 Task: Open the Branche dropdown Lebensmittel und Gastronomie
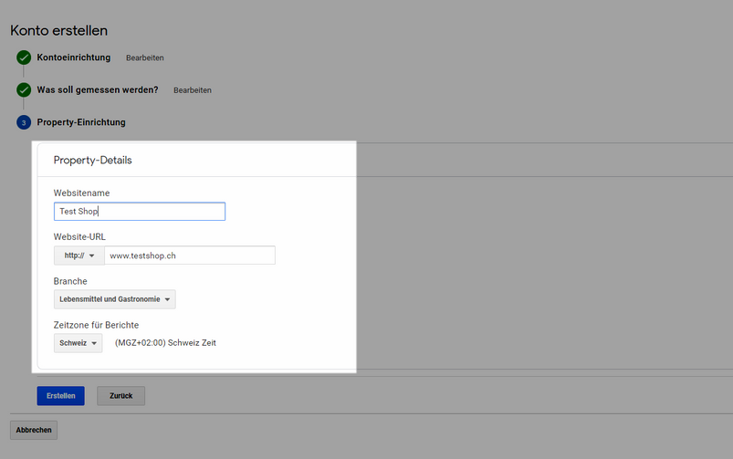coord(114,299)
